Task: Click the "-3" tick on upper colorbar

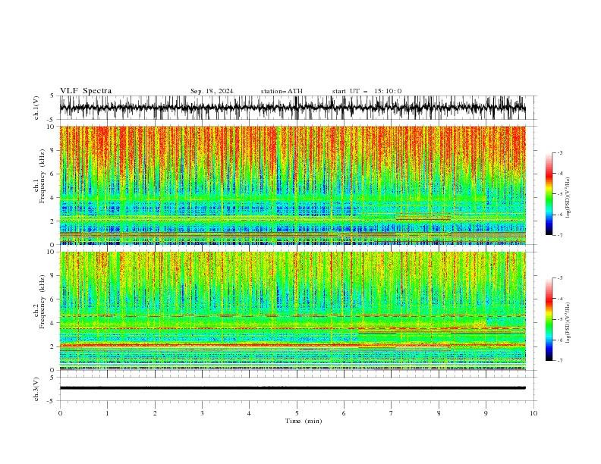Action: [560, 152]
